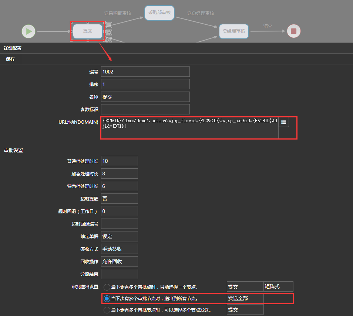353x316 pixels.
Task: Click the 矩阵式 field
Action: click(x=278, y=287)
